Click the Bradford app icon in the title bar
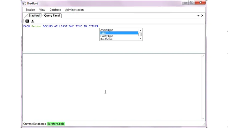The image size is (228, 128). coord(24,3)
